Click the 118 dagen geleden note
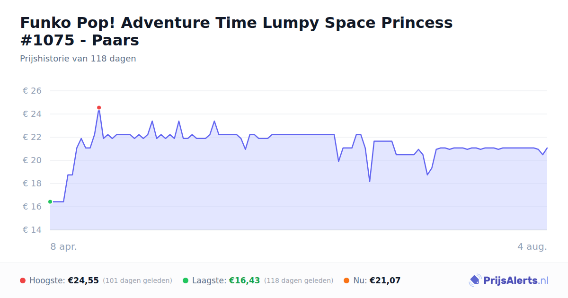 click(x=299, y=280)
